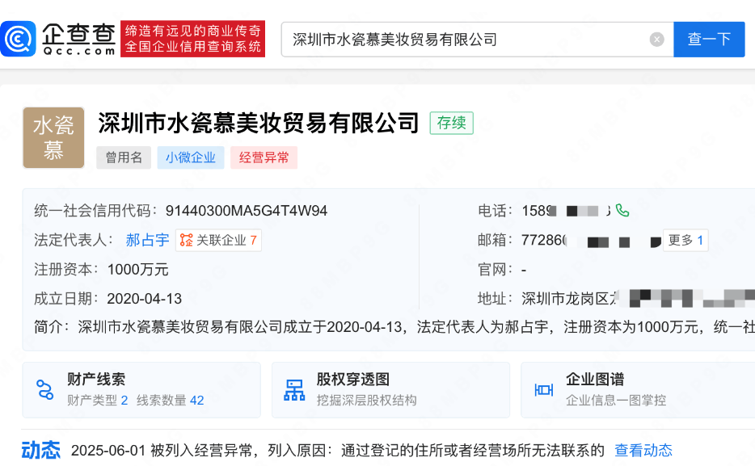Click the 查看动态 link
The image size is (755, 466).
[643, 451]
